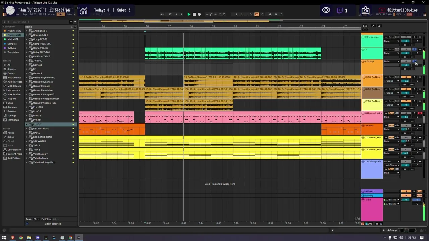Click Main track volume value 0
The width and height of the screenshot is (429, 241).
click(x=406, y=200)
